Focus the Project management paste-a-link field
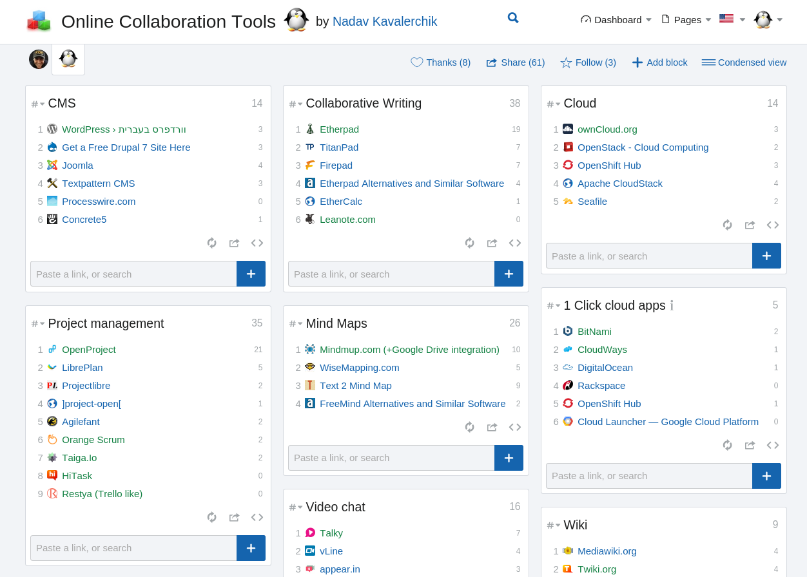 [x=133, y=548]
